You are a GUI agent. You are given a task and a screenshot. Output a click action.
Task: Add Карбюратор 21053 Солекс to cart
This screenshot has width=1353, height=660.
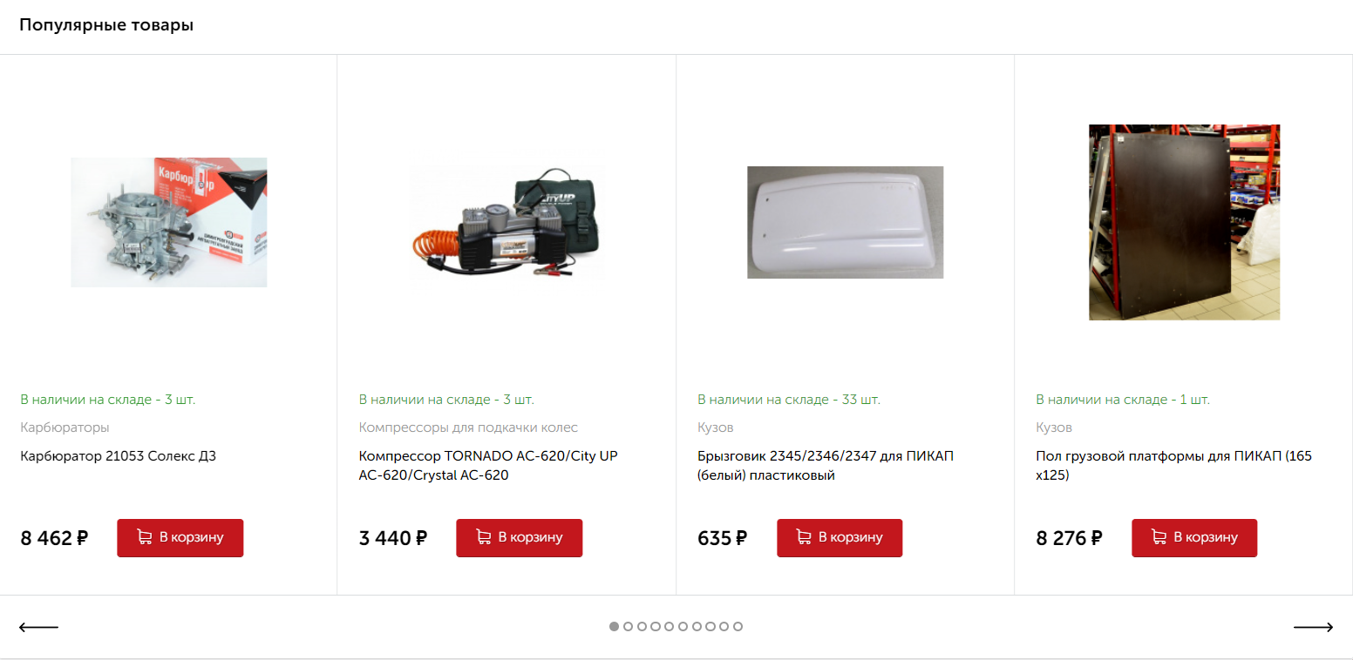180,538
